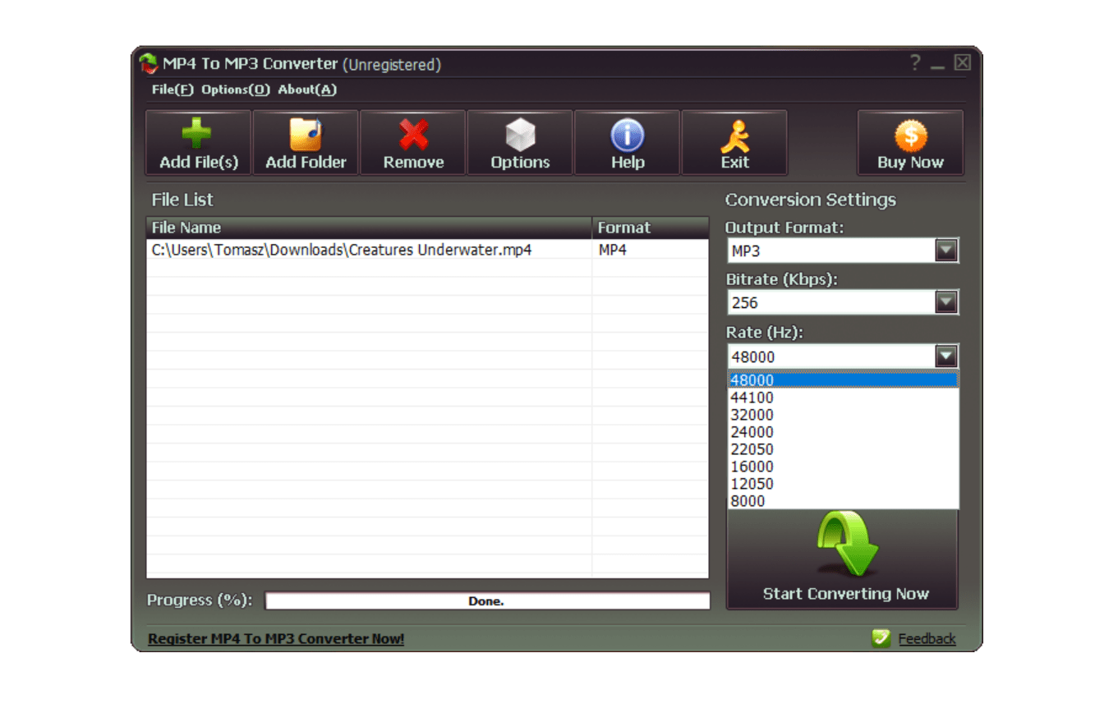
Task: Click the Format column header
Action: coord(651,228)
